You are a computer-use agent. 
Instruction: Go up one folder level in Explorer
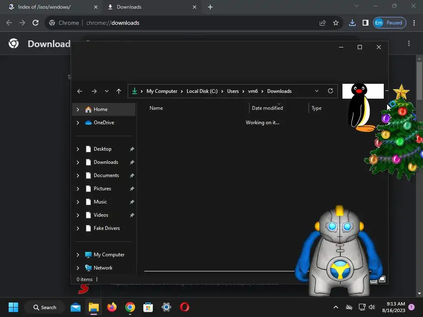click(x=119, y=91)
